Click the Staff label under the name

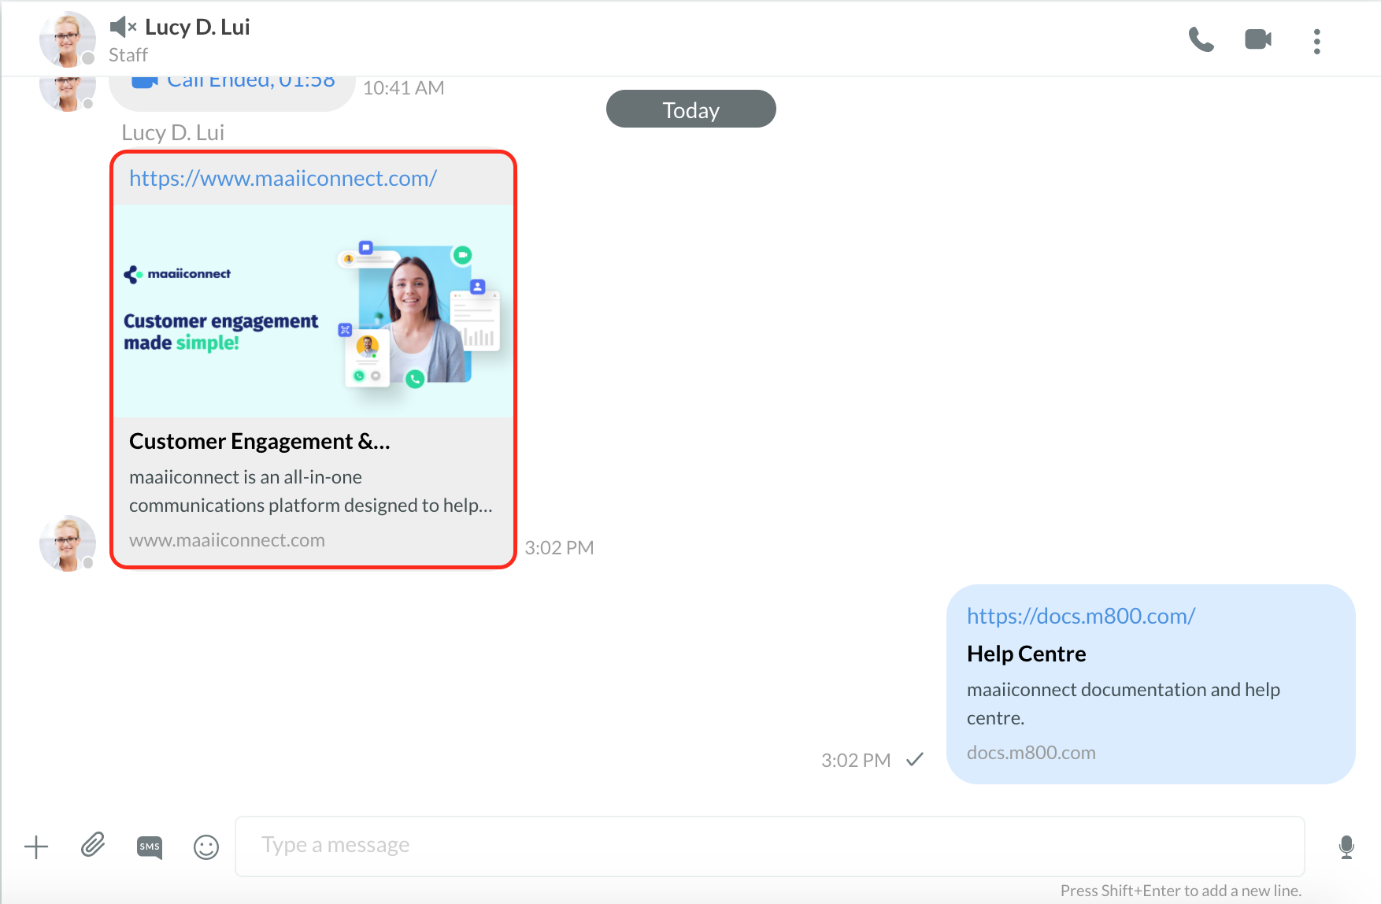point(128,55)
